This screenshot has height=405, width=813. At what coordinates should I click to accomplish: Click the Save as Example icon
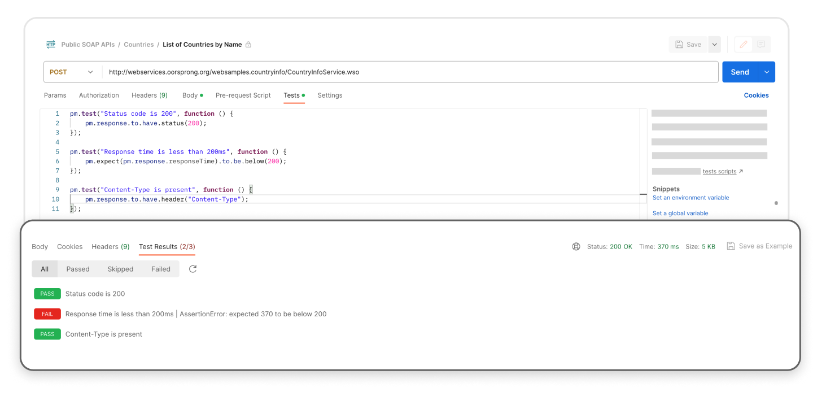731,246
